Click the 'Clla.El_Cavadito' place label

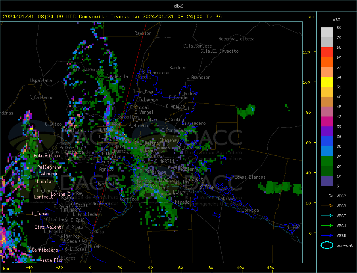(219, 51)
